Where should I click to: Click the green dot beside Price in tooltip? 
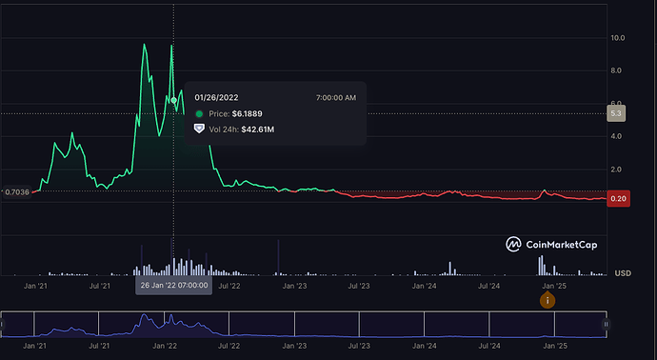[x=199, y=113]
